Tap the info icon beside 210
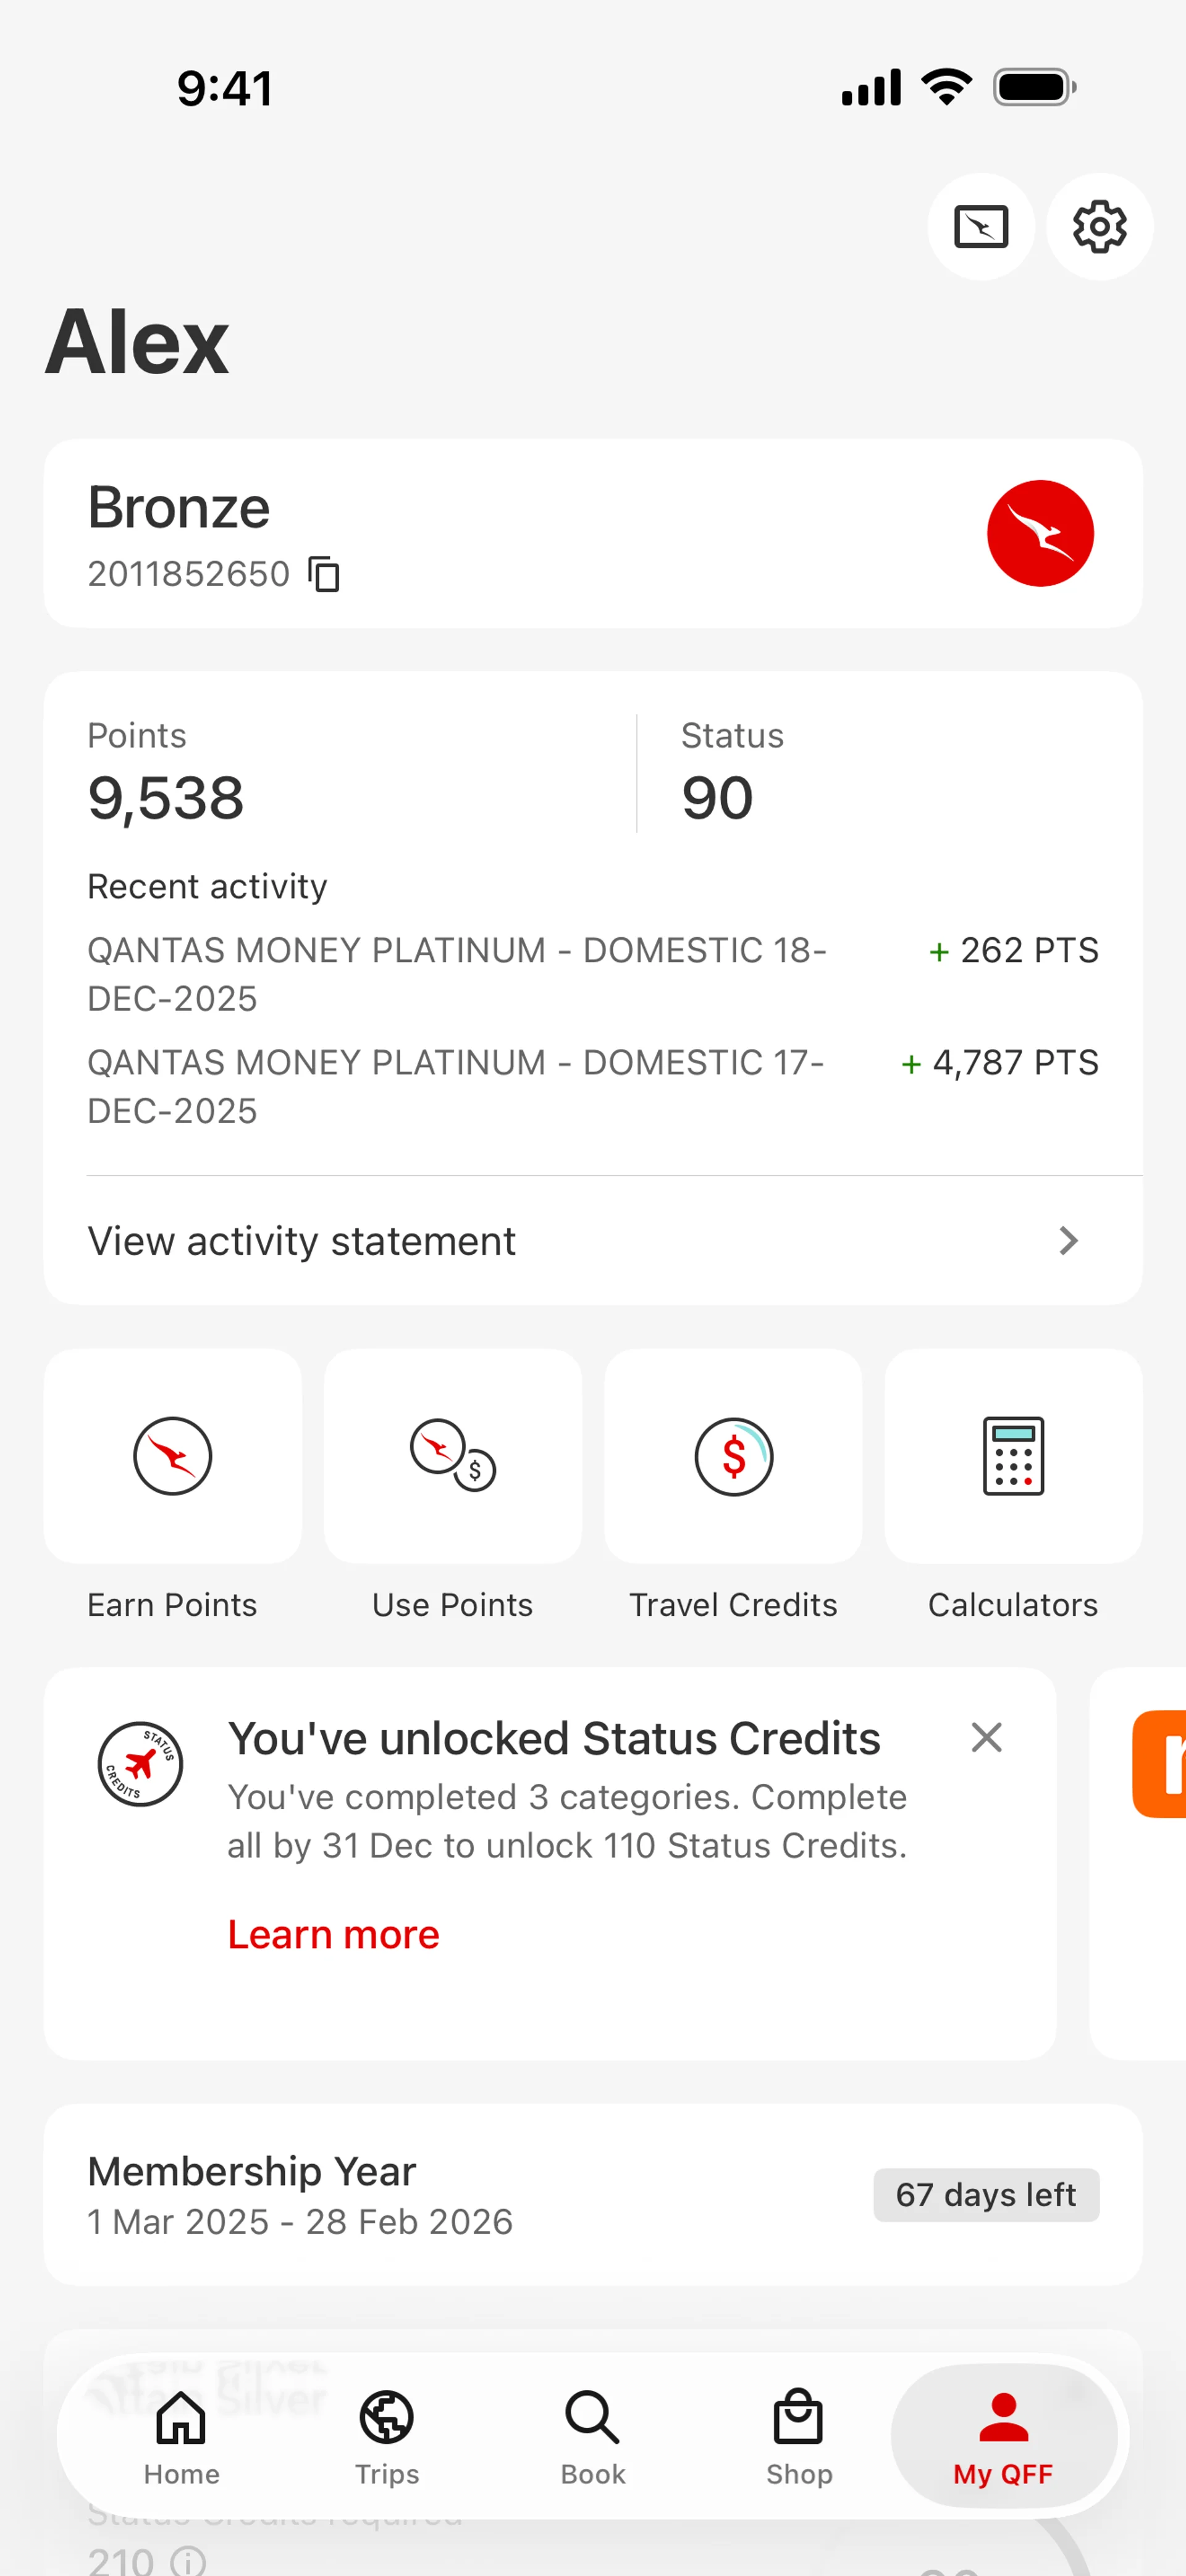Image resolution: width=1186 pixels, height=2576 pixels. 188,2562
